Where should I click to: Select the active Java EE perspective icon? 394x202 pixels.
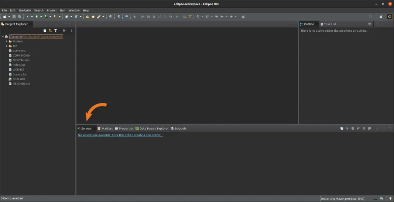[389, 17]
